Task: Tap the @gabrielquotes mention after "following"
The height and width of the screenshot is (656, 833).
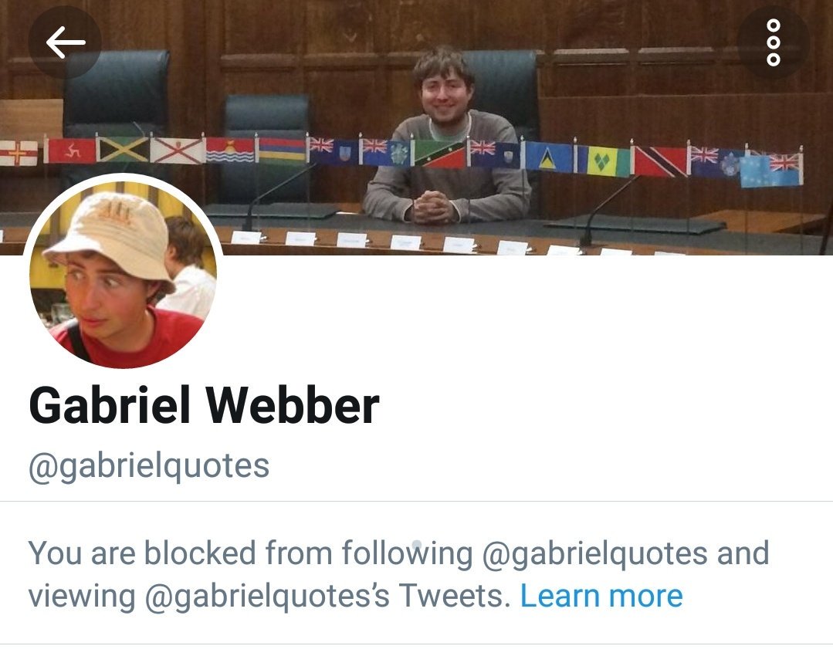Action: [594, 553]
